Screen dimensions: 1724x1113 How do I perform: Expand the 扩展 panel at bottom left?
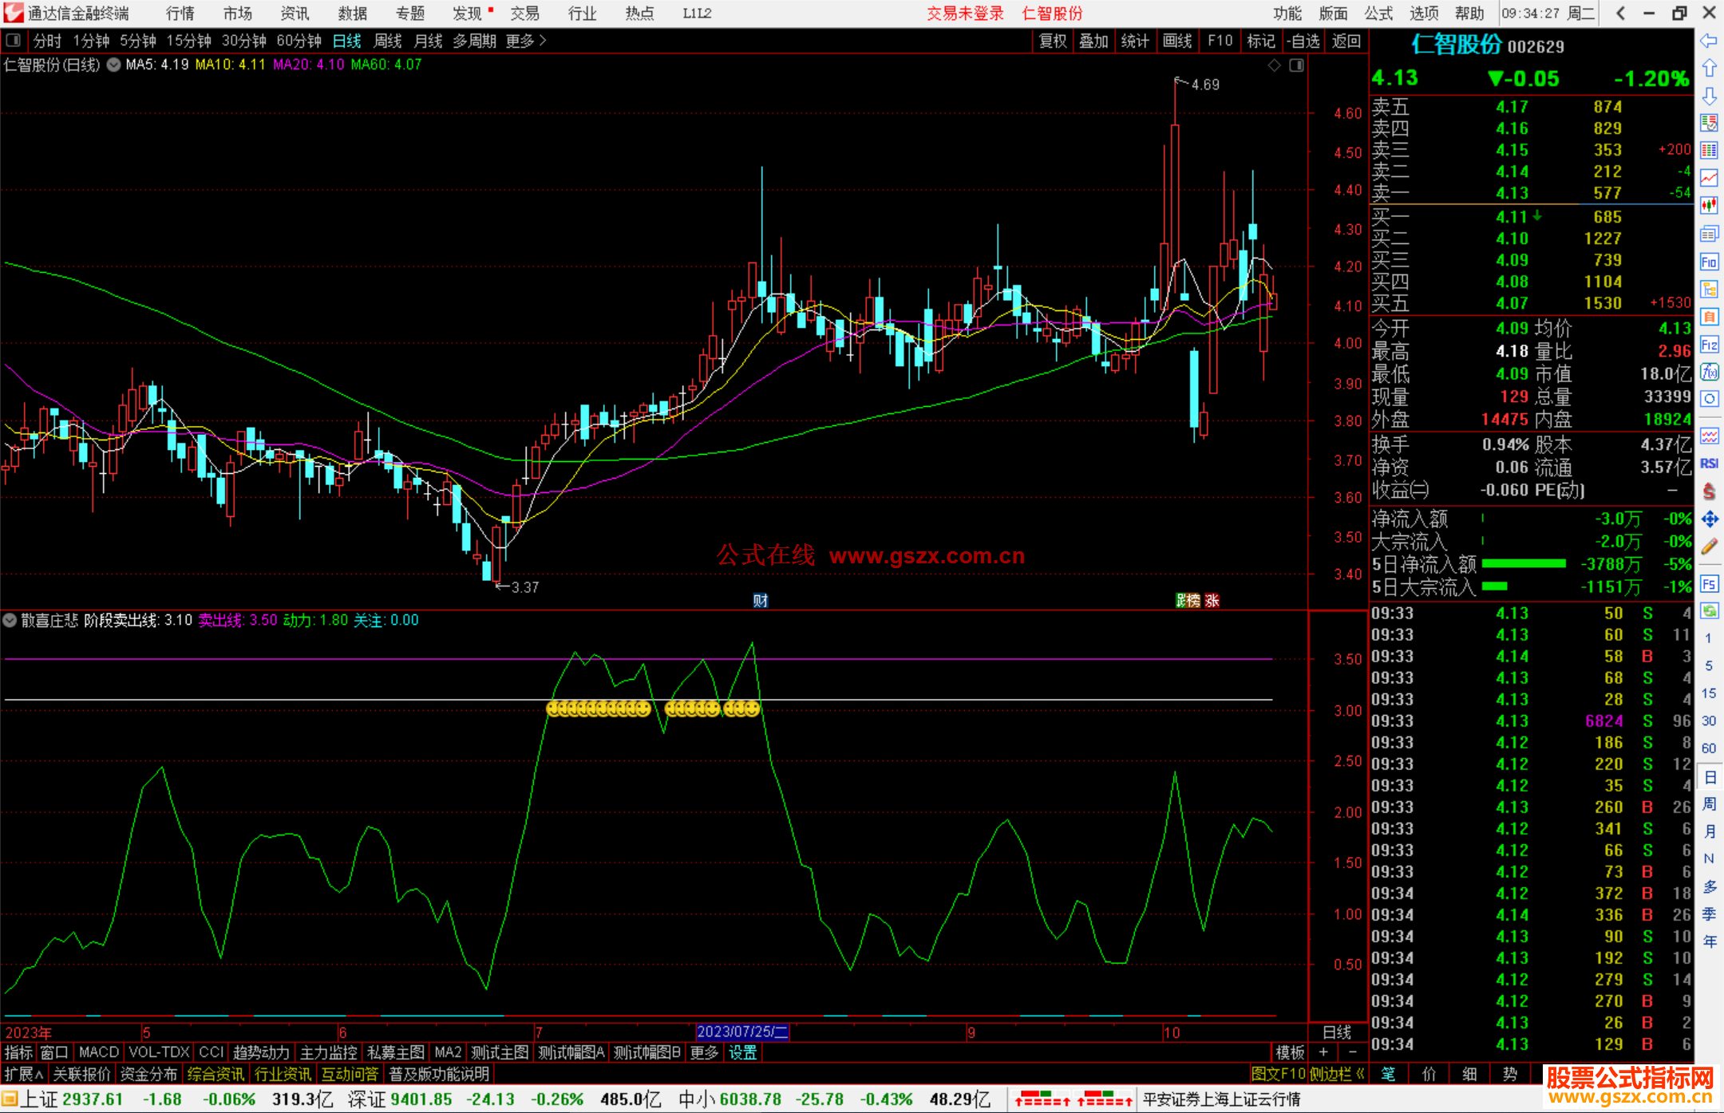pos(24,1074)
